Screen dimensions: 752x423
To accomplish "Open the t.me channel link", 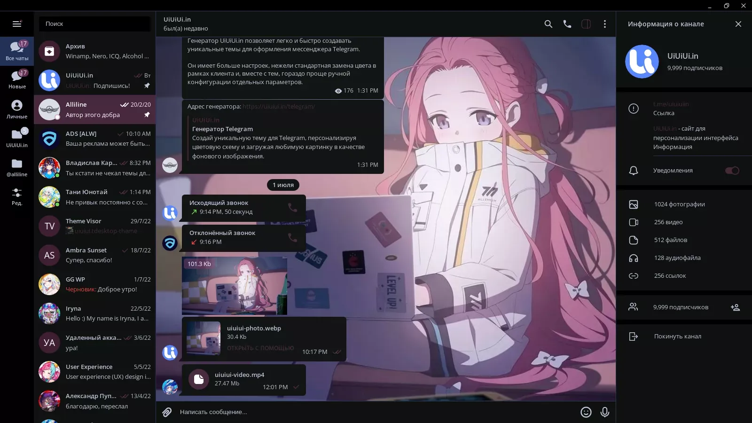I will pos(671,104).
